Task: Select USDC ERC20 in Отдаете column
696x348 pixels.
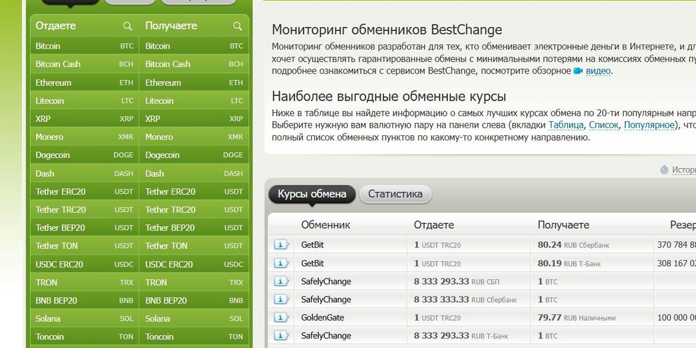Action: tap(84, 265)
